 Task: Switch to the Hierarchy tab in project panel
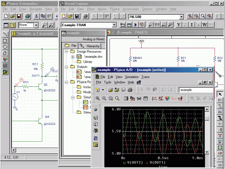pos(90,46)
